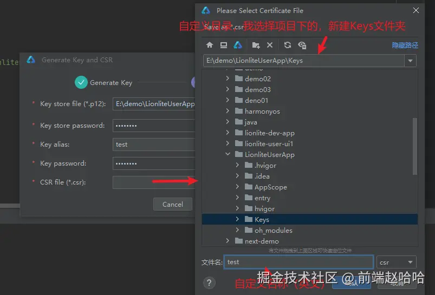Expand the .idea folder chevron
Image resolution: width=435 pixels, height=295 pixels.
pyautogui.click(x=237, y=176)
